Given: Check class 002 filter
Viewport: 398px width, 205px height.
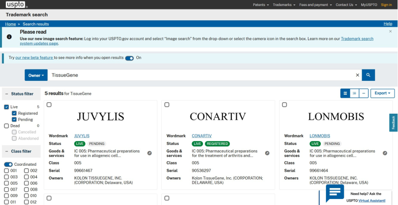Looking at the screenshot, I should point(26,171).
